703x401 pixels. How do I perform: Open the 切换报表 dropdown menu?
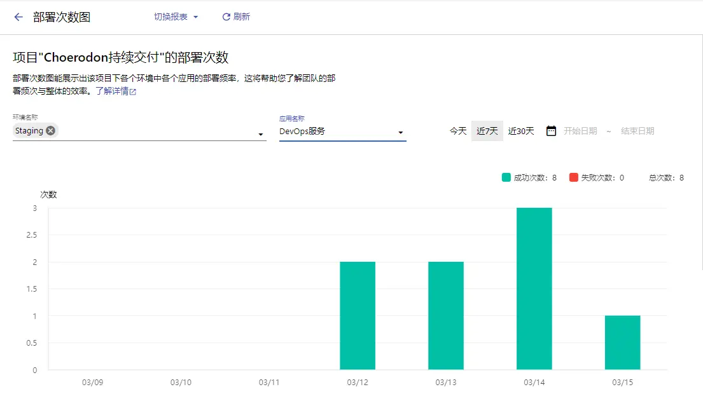click(x=176, y=17)
